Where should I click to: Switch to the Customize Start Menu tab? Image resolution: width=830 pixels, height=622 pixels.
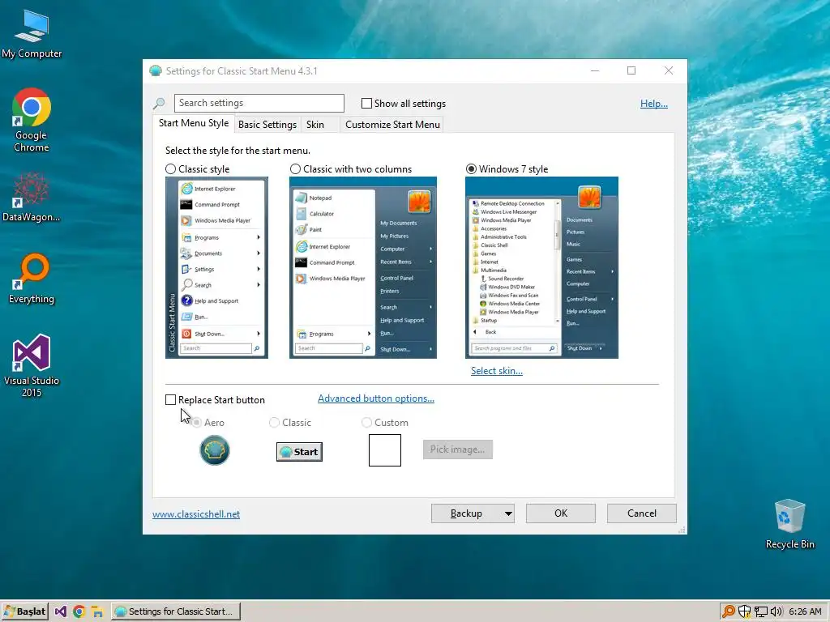[392, 125]
